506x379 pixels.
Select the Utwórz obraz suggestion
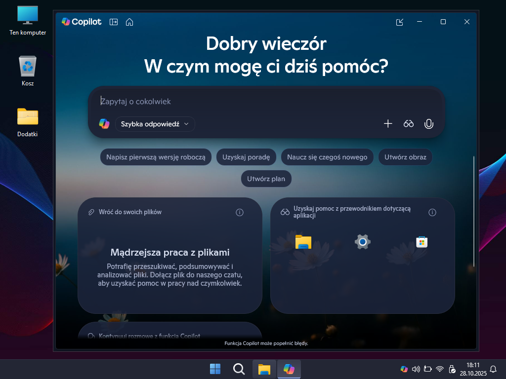[405, 157]
